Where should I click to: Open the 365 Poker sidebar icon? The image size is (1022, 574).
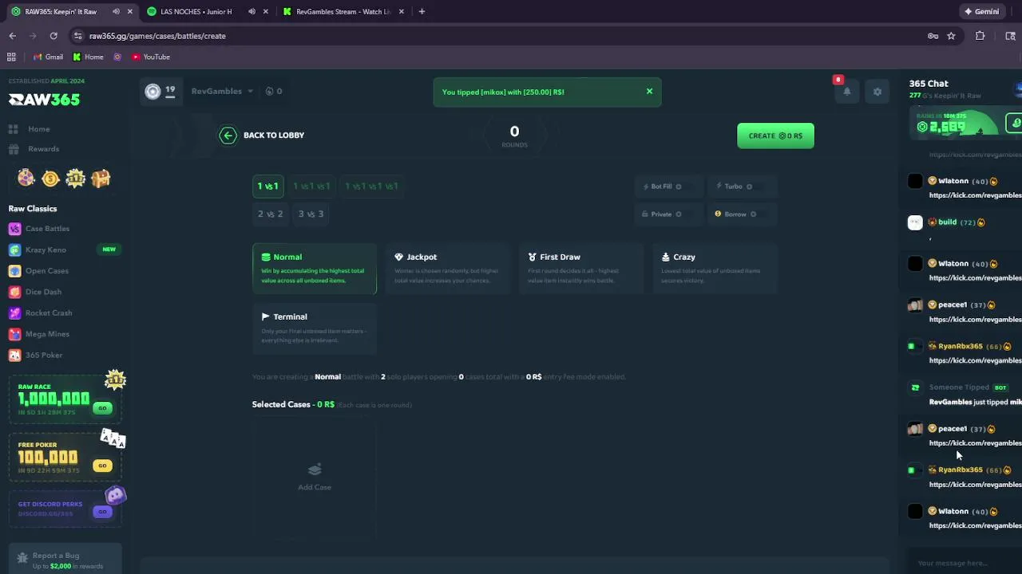(x=14, y=355)
